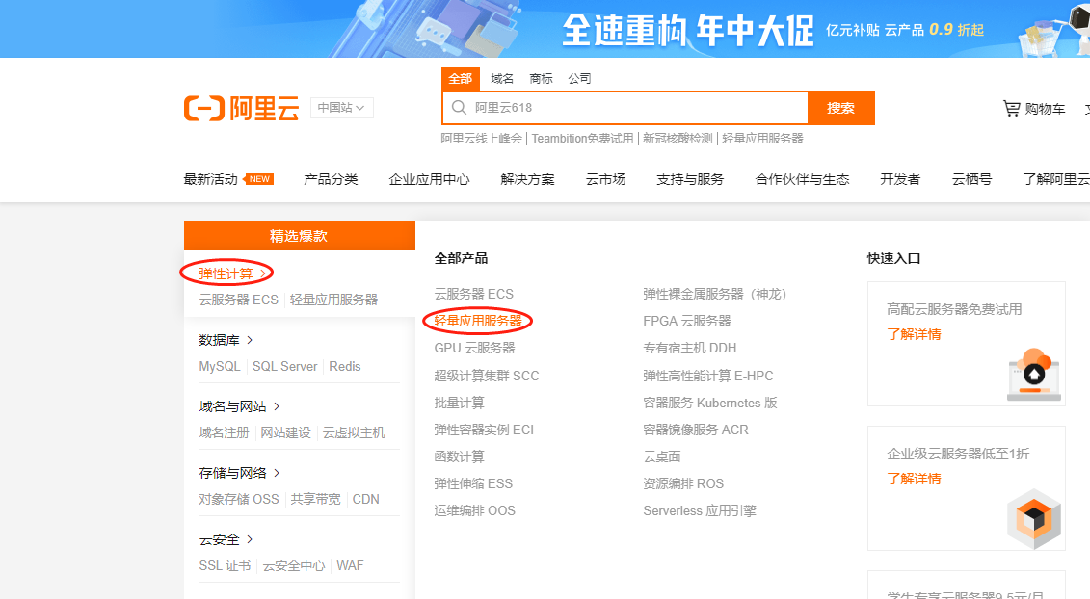Click the 精选爆款 header
This screenshot has height=599, width=1090.
[x=300, y=236]
